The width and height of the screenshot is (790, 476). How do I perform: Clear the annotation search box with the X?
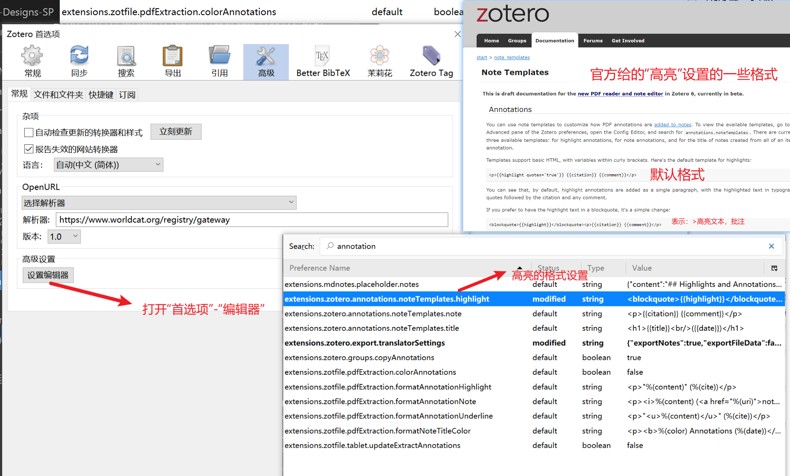tap(771, 246)
